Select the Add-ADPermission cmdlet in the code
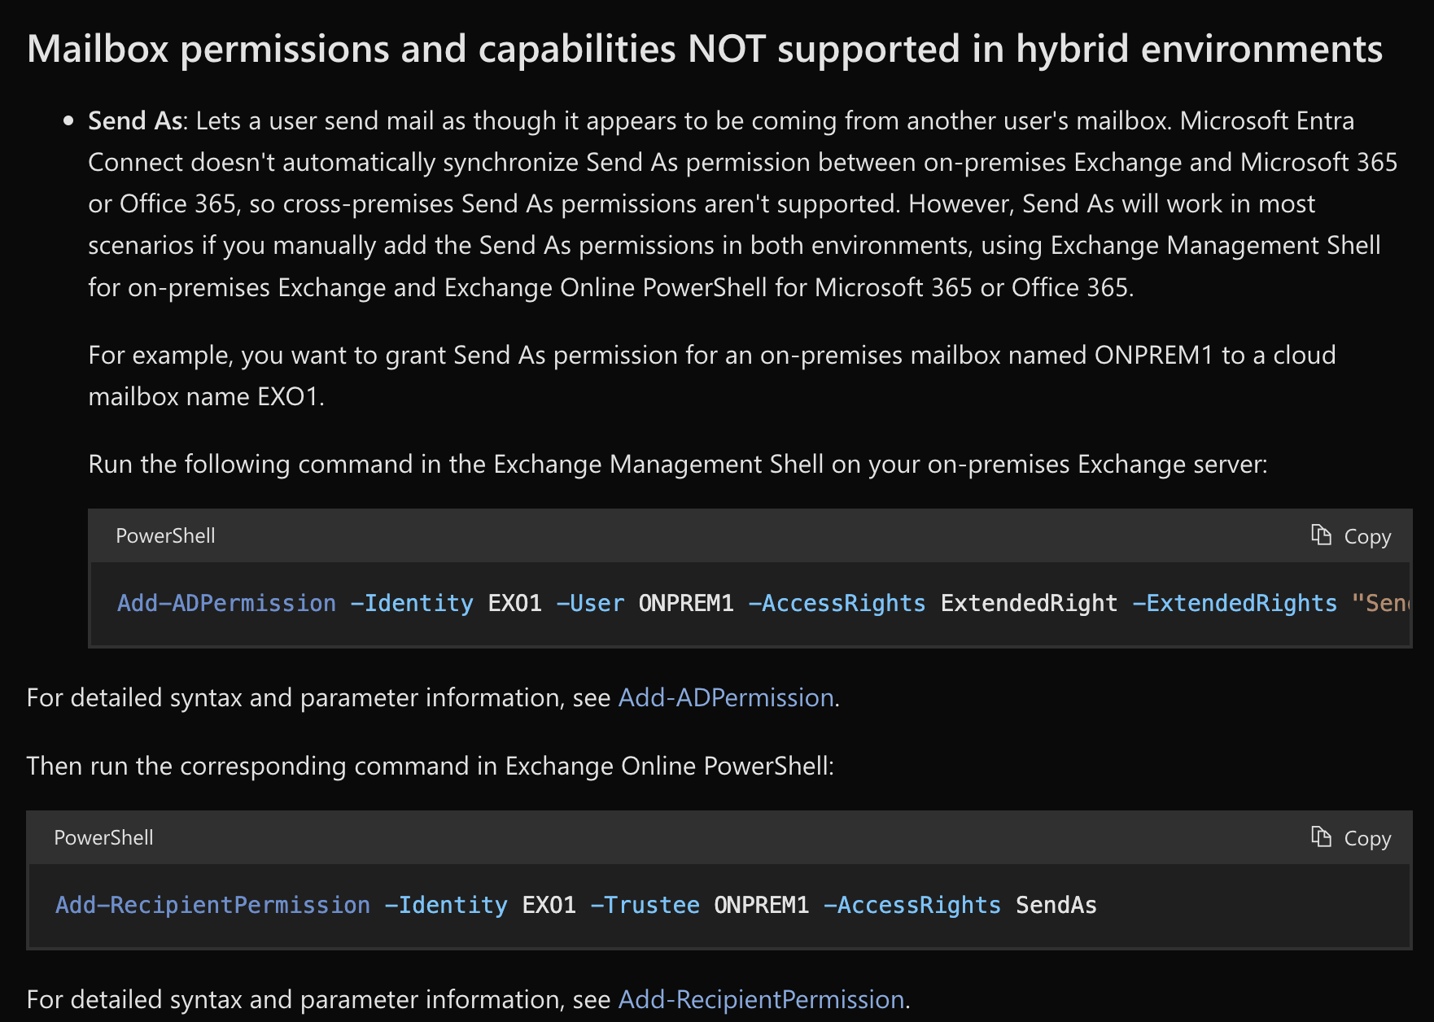The image size is (1434, 1022). click(x=225, y=603)
